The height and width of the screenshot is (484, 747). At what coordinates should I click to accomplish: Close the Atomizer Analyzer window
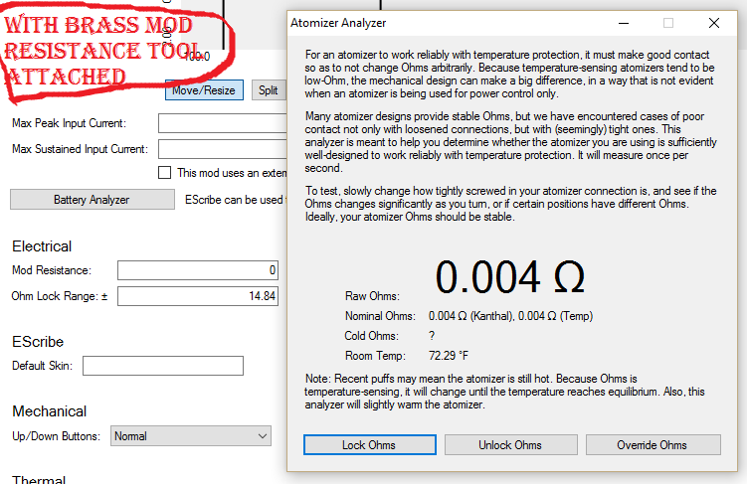tap(713, 22)
